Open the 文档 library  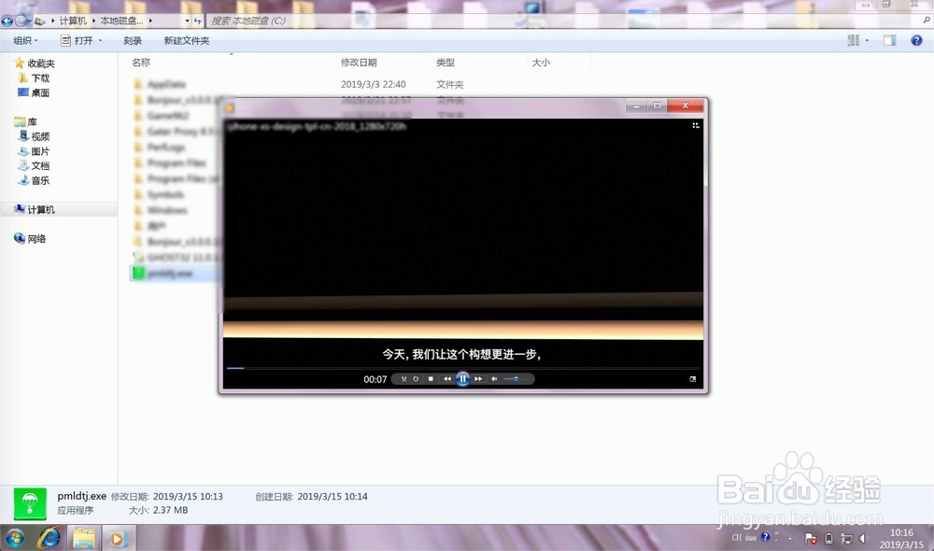point(40,165)
